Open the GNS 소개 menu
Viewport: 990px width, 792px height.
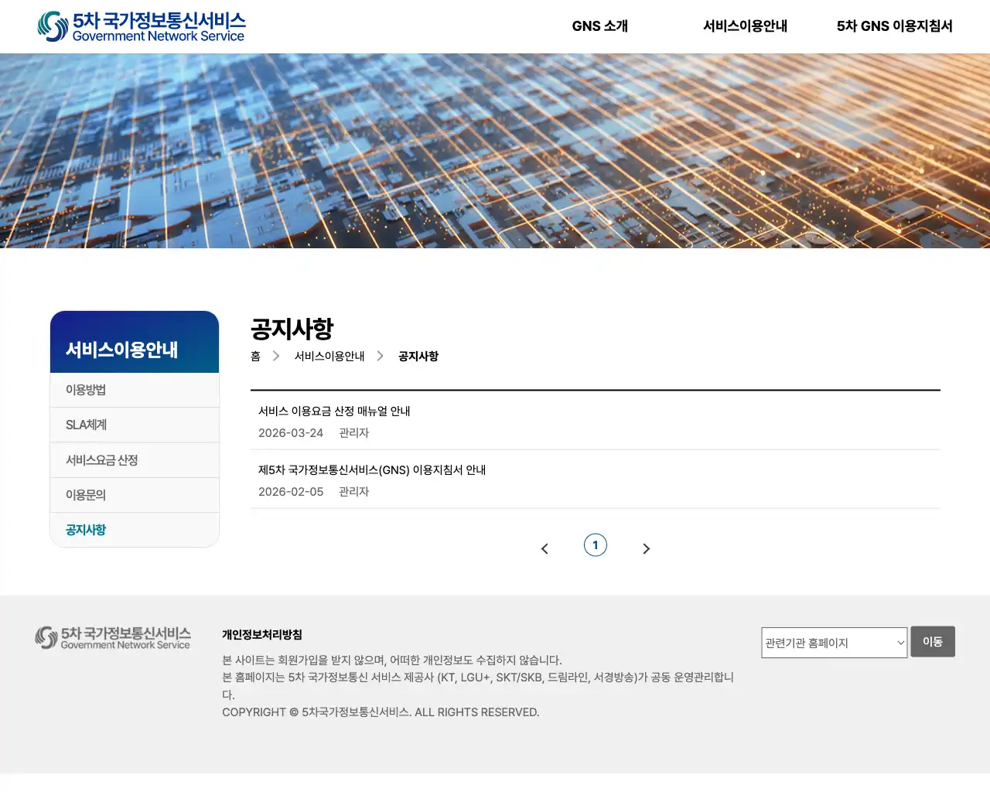click(x=600, y=26)
